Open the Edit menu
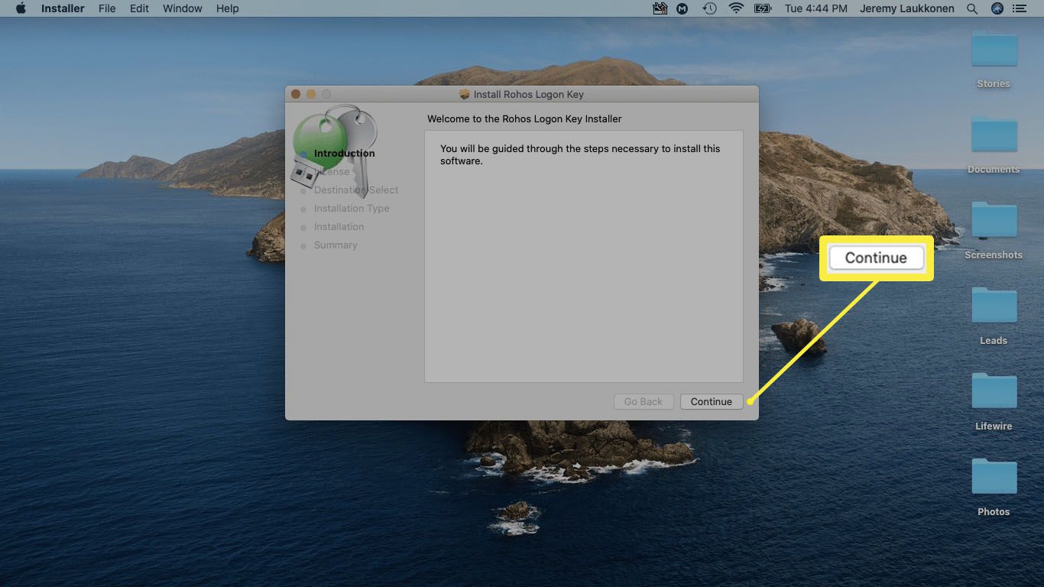Viewport: 1044px width, 587px height. click(x=139, y=8)
